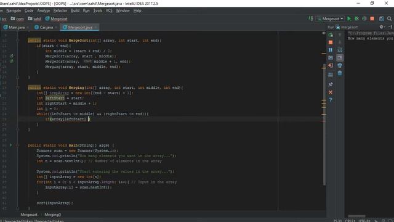Close Run tab with red X icon
The width and height of the screenshot is (394, 222).
[331, 92]
